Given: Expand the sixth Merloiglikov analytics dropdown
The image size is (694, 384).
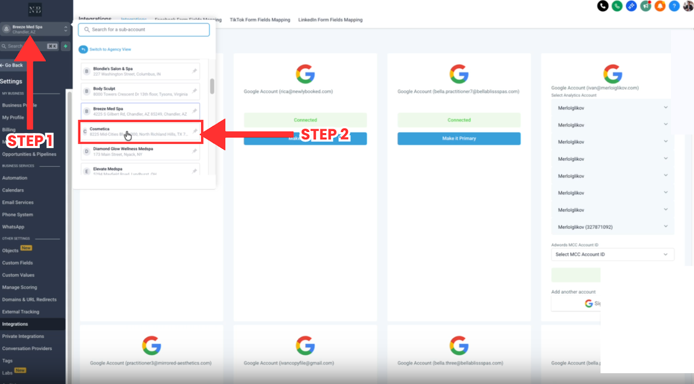Looking at the screenshot, I should tap(665, 192).
